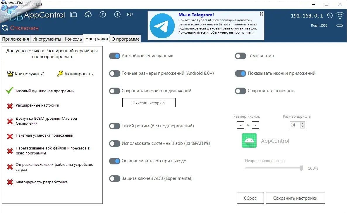Click the 100% opacity value
Viewport: 347px width, 214px height.
point(313,168)
